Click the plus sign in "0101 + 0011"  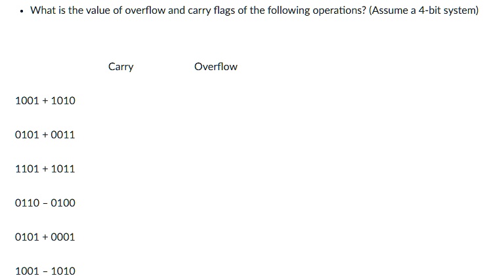45,135
